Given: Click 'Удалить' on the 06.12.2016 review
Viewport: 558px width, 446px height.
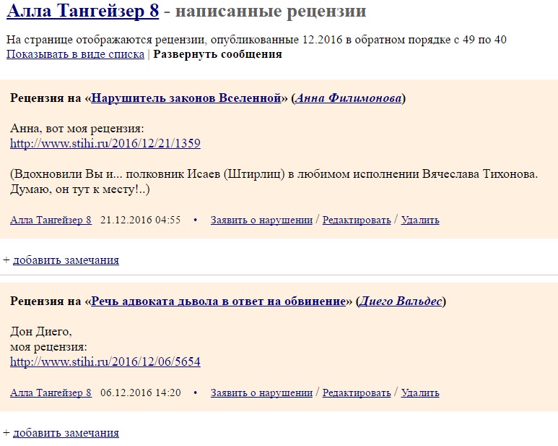Looking at the screenshot, I should pos(420,393).
